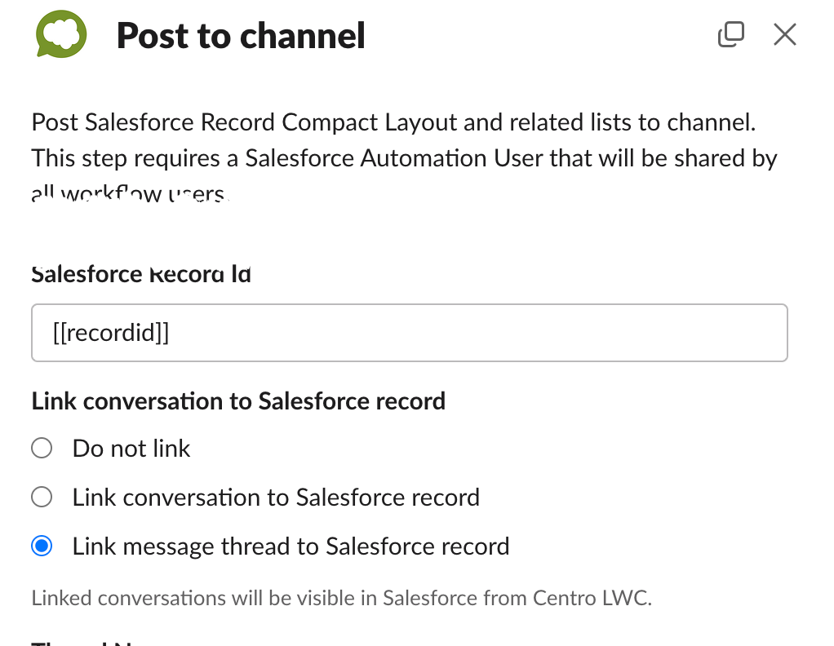
Task: Click the 'Linked conversations will be visible' helper text
Action: click(x=341, y=598)
